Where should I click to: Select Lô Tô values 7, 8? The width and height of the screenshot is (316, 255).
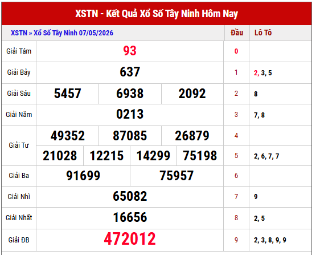(260, 115)
